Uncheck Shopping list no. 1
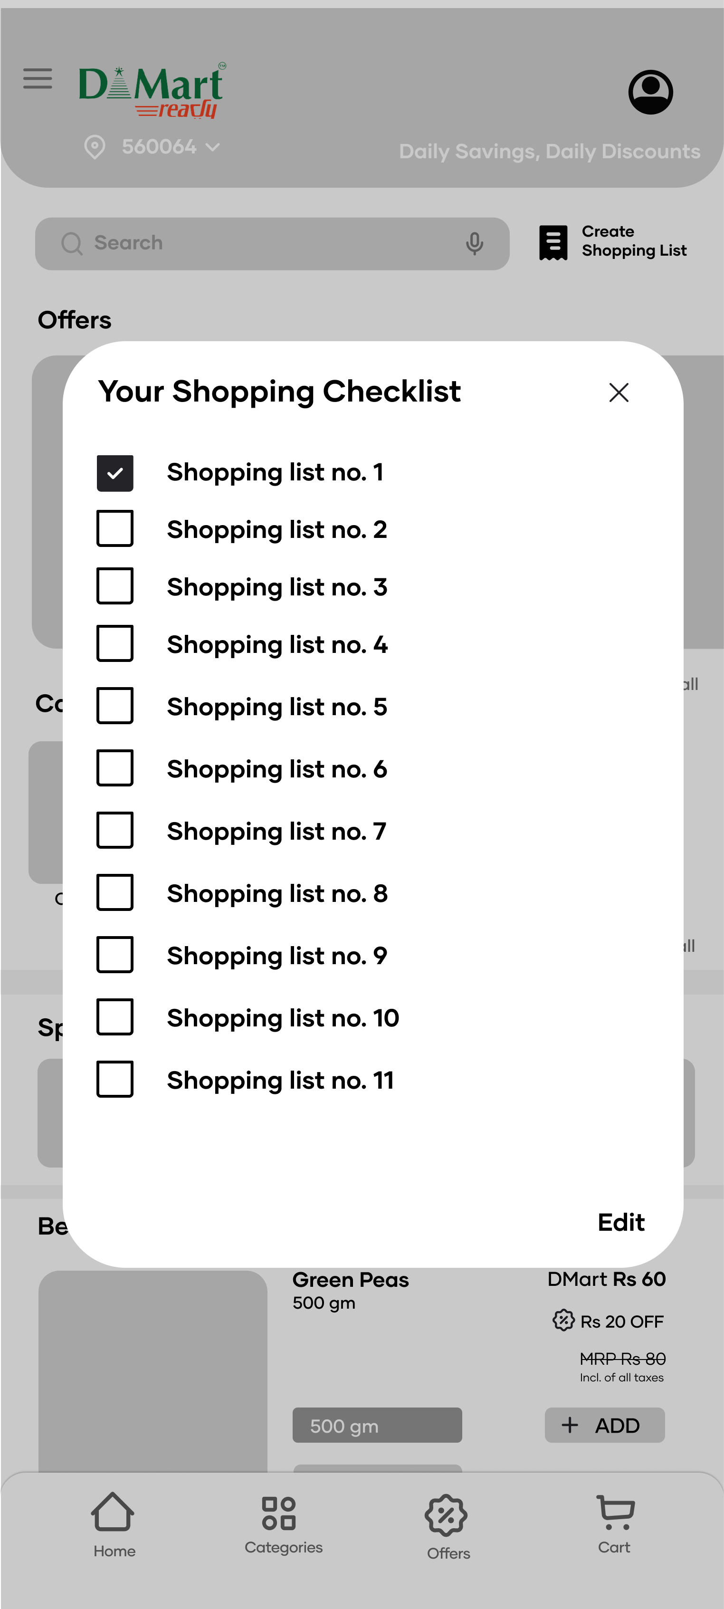 coord(115,473)
